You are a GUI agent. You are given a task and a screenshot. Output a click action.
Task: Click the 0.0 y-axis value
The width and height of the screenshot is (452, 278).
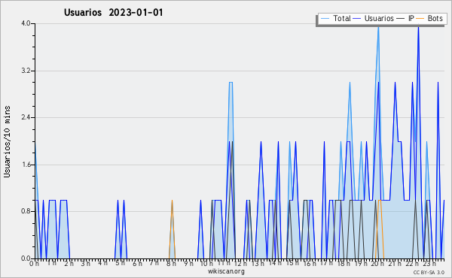tap(26, 258)
